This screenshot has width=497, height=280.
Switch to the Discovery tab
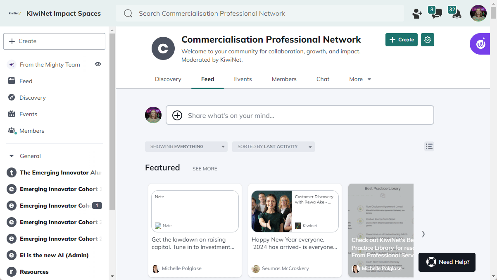click(x=168, y=79)
